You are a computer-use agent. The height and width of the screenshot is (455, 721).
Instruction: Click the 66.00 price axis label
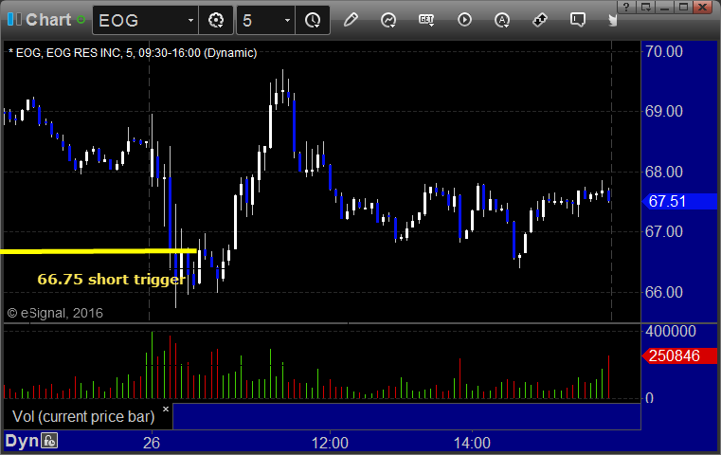663,292
